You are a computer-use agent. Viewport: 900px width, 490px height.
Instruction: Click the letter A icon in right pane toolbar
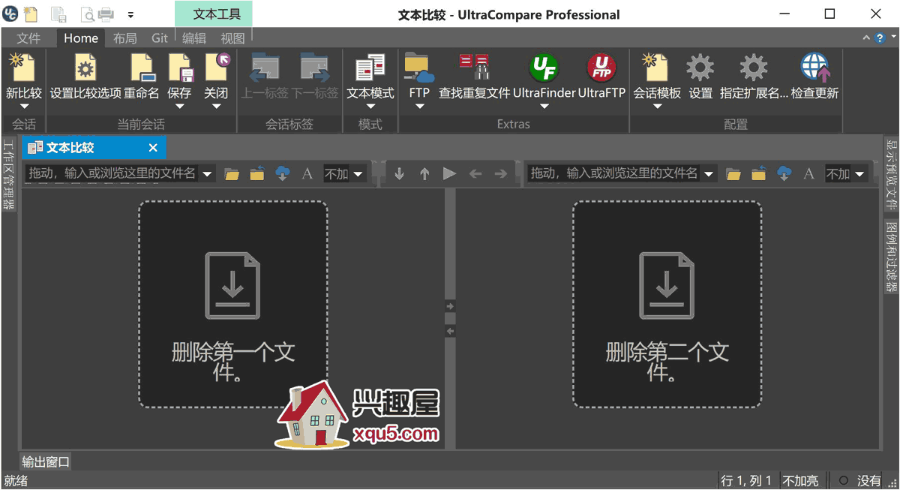pyautogui.click(x=808, y=174)
